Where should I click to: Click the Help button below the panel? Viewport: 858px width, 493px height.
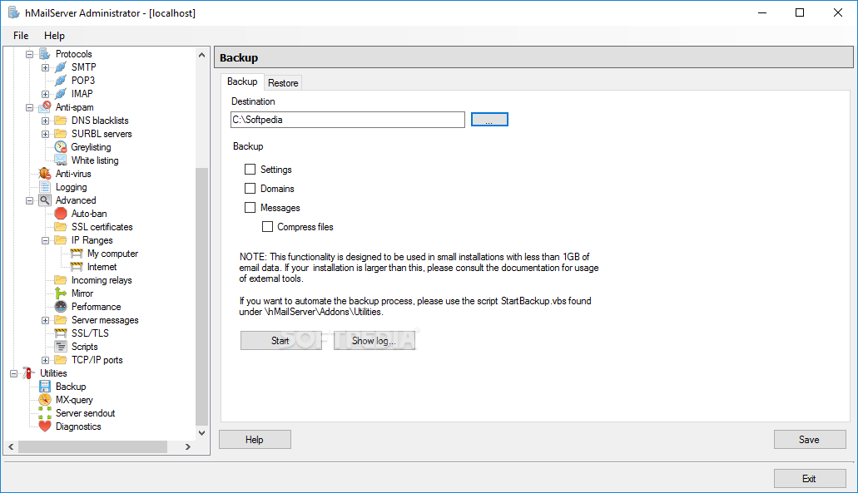255,440
